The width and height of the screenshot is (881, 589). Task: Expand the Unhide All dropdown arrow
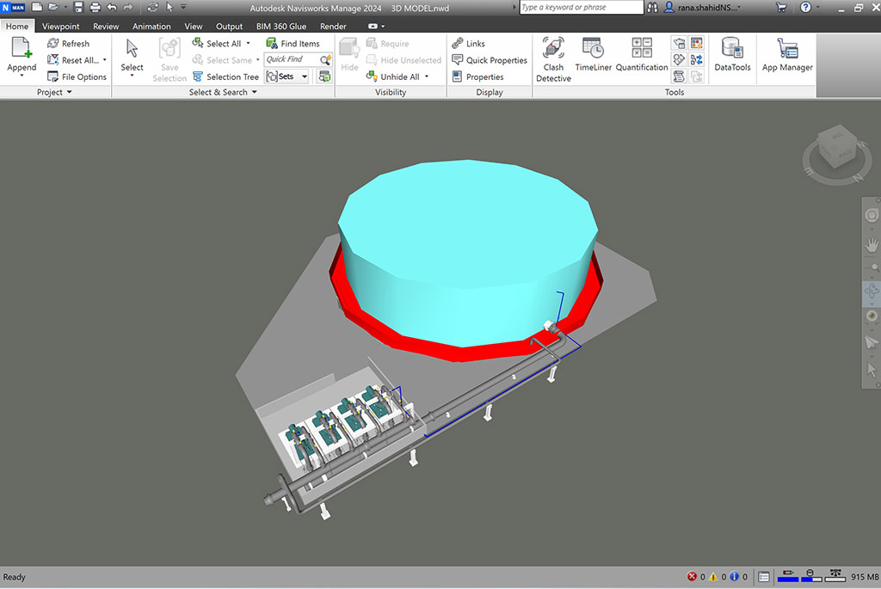pyautogui.click(x=427, y=77)
